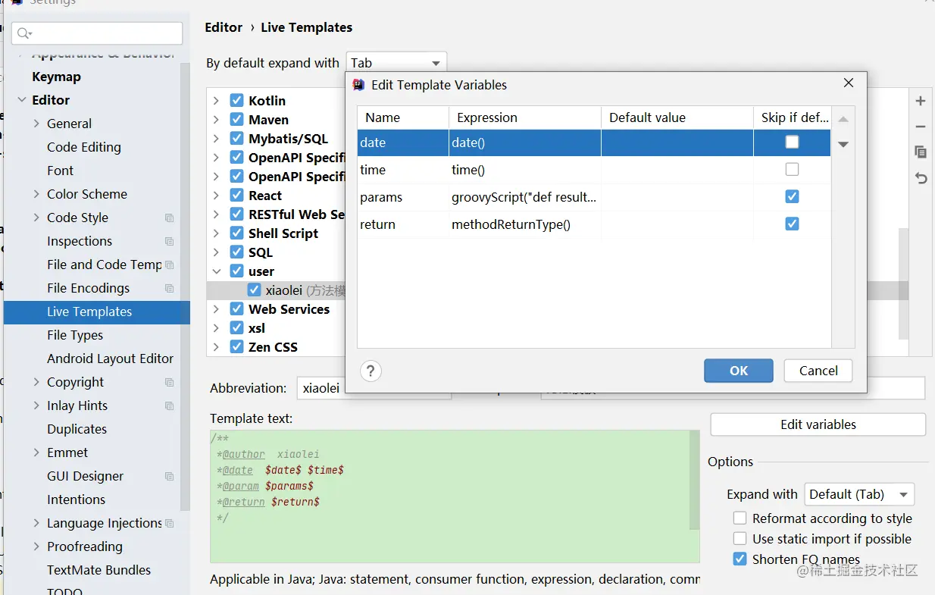This screenshot has height=595, width=935.
Task: Uncheck Skip if defined for params variable
Action: pyautogui.click(x=792, y=196)
